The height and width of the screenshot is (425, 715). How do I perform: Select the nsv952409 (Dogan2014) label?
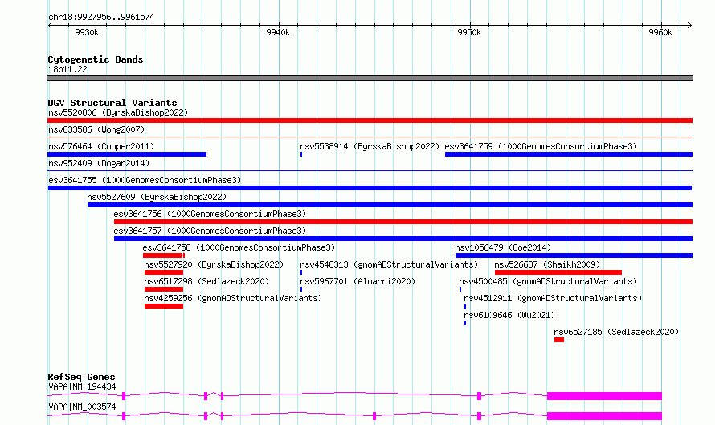tap(99, 163)
